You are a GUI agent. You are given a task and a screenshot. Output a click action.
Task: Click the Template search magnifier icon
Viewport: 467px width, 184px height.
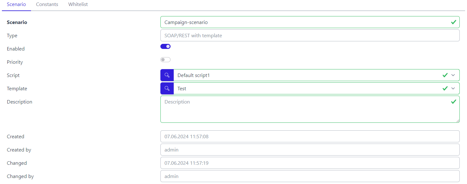pos(167,88)
